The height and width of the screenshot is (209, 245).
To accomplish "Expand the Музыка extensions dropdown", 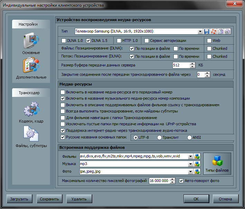I will 191,164.
